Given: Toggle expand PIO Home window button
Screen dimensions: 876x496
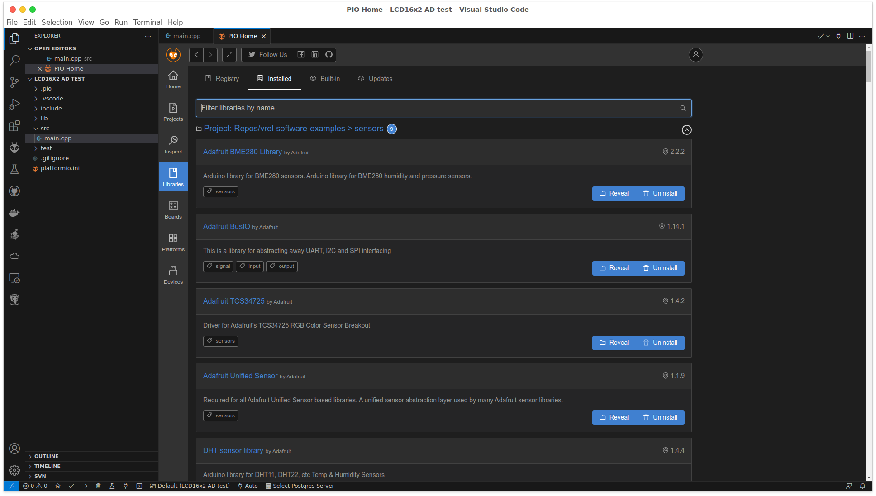Looking at the screenshot, I should [x=229, y=55].
